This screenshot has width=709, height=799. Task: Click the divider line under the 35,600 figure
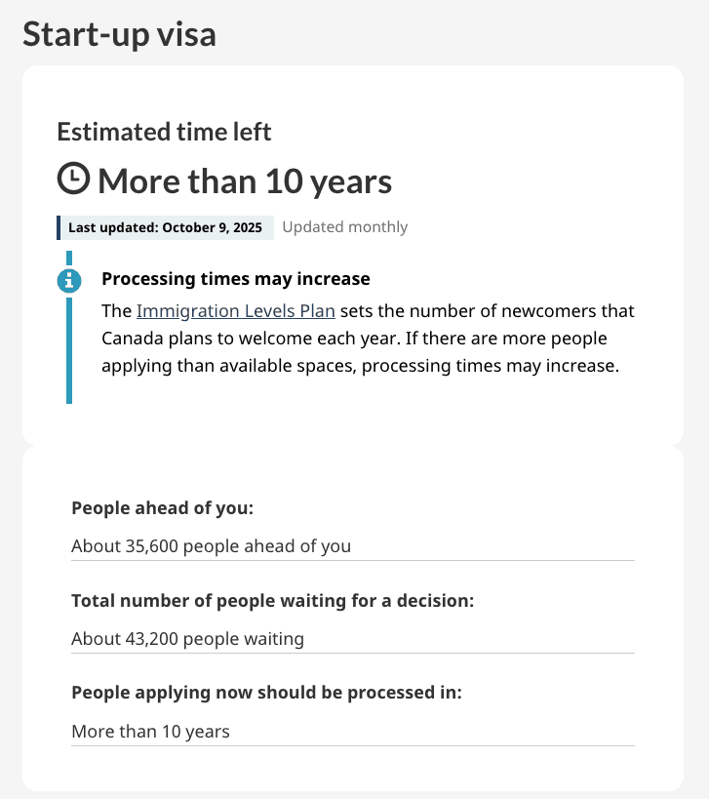[352, 560]
